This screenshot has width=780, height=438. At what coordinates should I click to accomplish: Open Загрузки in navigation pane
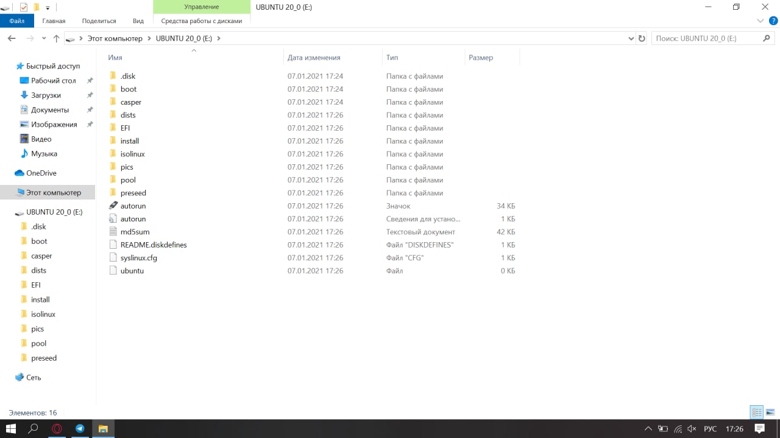coord(46,96)
